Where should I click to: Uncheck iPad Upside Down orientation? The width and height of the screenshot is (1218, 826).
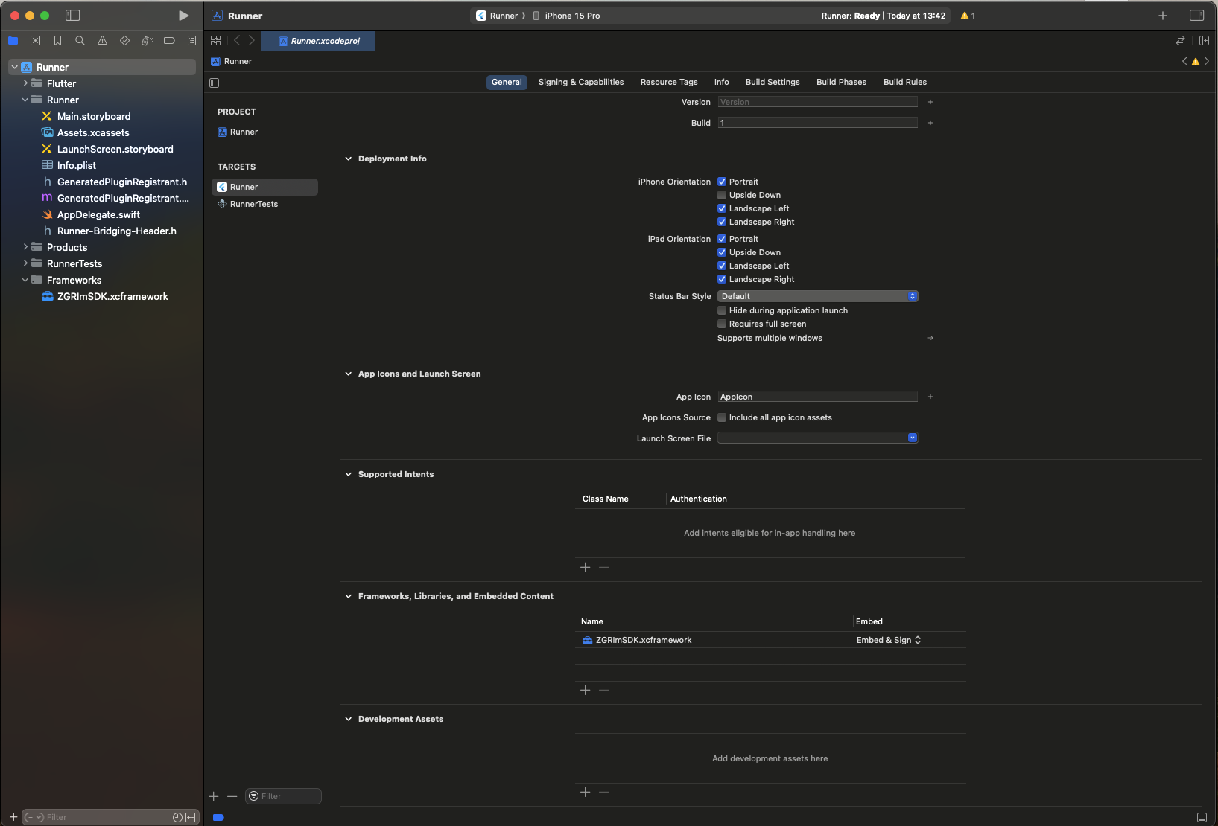(x=722, y=252)
